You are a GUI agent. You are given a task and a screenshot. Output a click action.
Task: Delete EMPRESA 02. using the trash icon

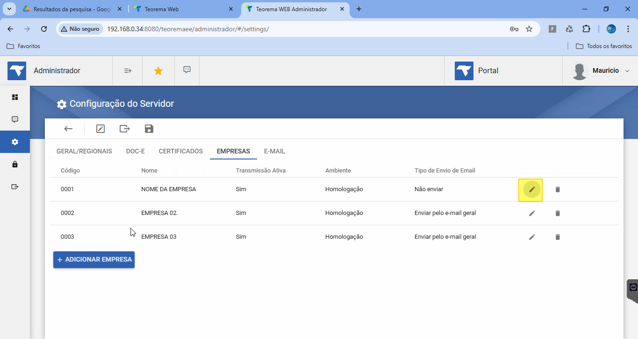[557, 213]
